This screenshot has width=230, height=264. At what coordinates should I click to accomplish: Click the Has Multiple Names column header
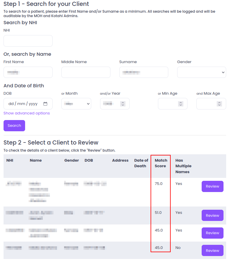(x=183, y=166)
